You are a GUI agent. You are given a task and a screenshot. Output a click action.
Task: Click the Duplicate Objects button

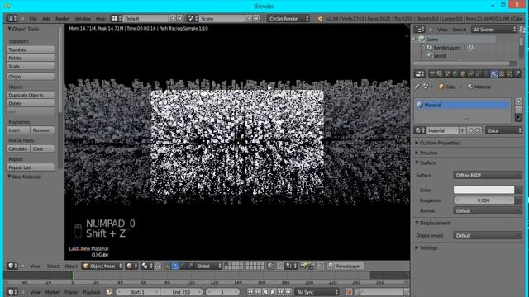[31, 95]
